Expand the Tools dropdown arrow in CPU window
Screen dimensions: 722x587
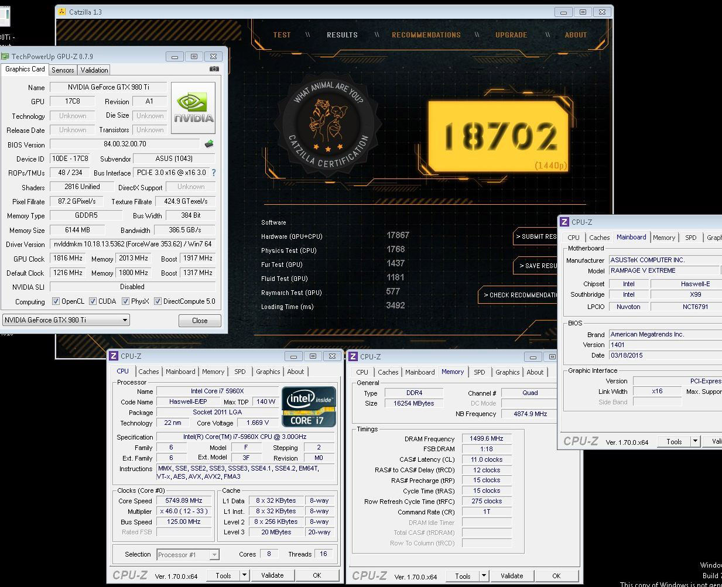(244, 575)
